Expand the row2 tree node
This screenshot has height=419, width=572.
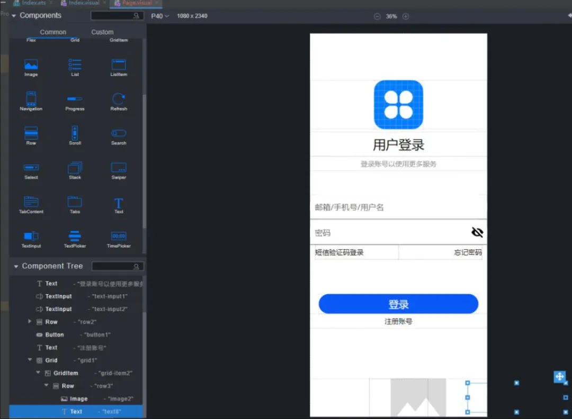30,321
